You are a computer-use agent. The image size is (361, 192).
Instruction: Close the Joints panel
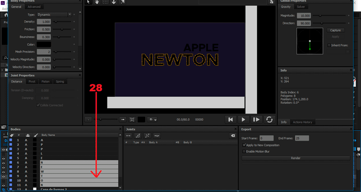235,129
